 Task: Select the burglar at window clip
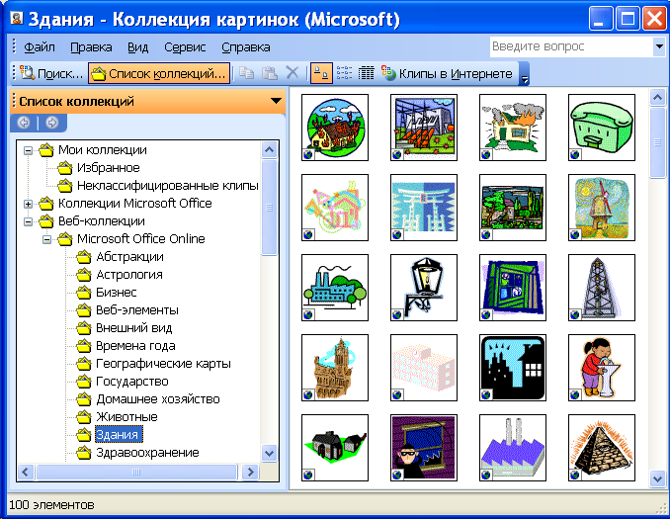click(424, 448)
